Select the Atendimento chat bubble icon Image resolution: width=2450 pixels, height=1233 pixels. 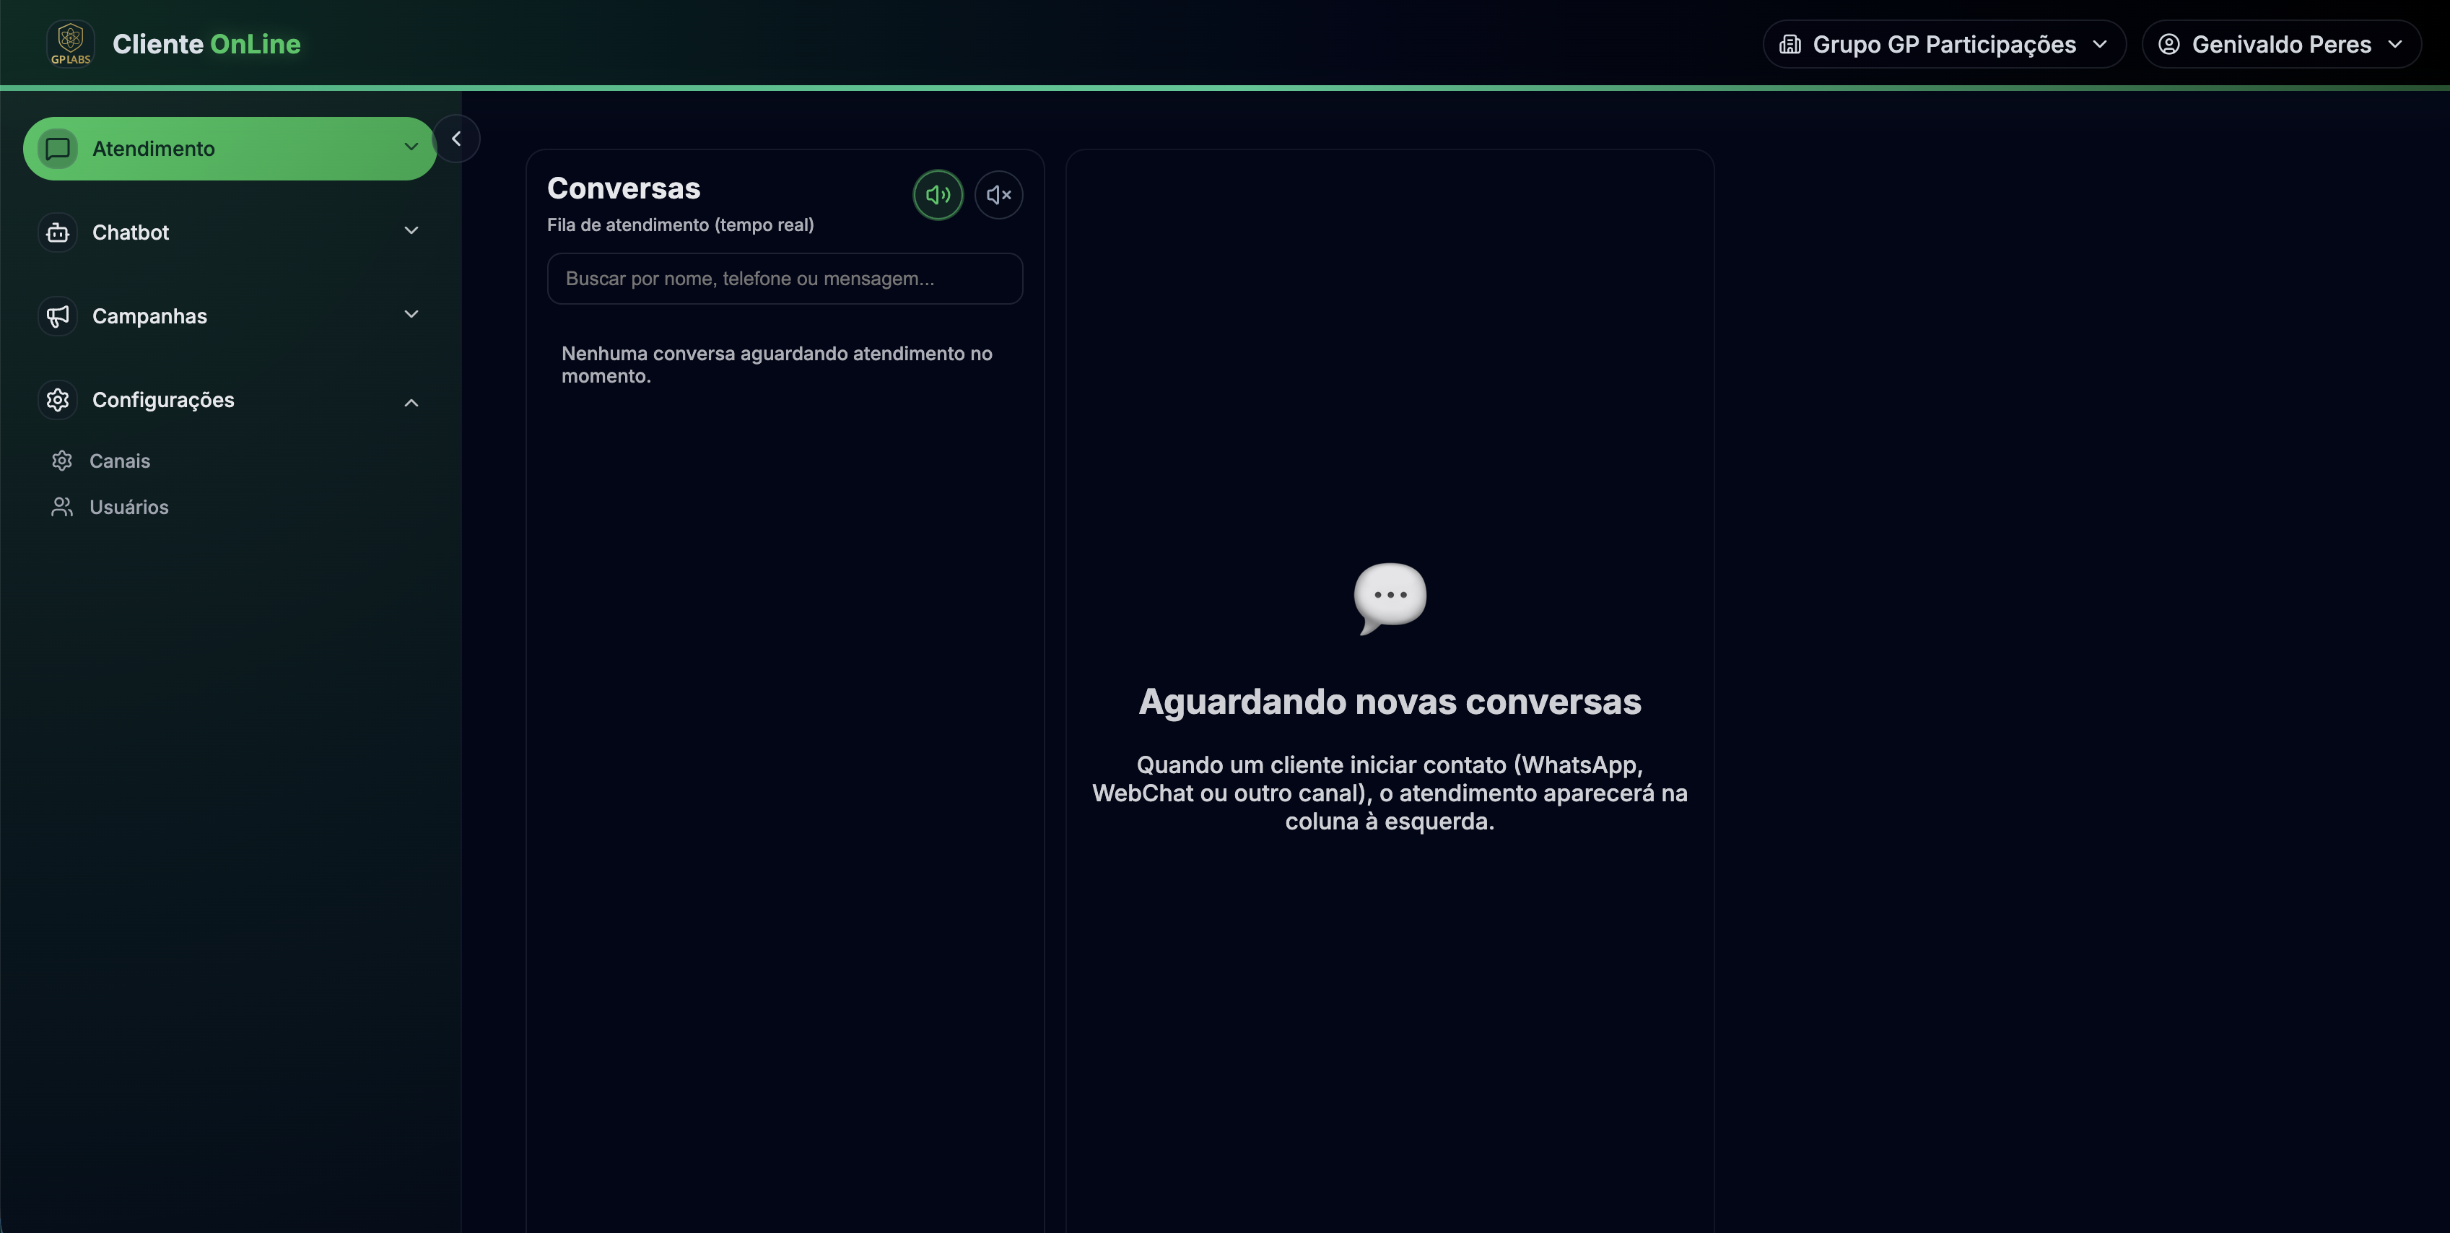pyautogui.click(x=57, y=149)
